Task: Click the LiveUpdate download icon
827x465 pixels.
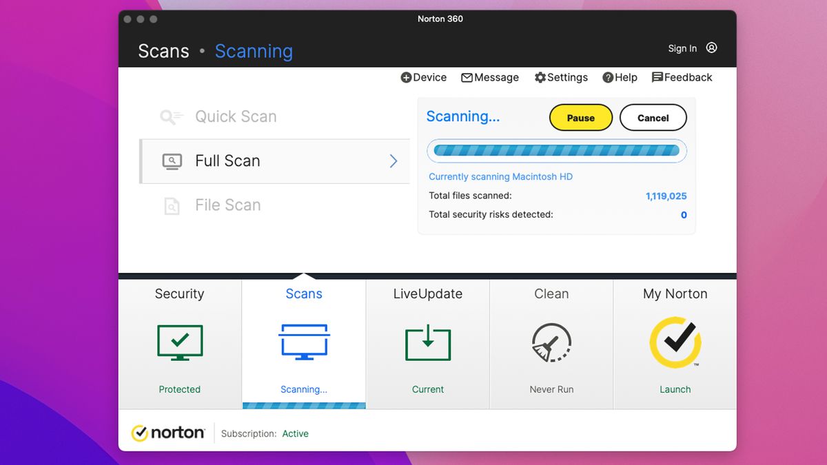Action: tap(427, 342)
